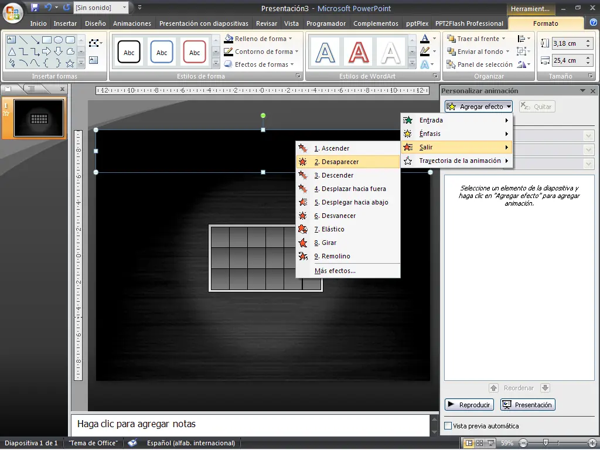Open PowerPoint Help question mark icon

tap(593, 23)
